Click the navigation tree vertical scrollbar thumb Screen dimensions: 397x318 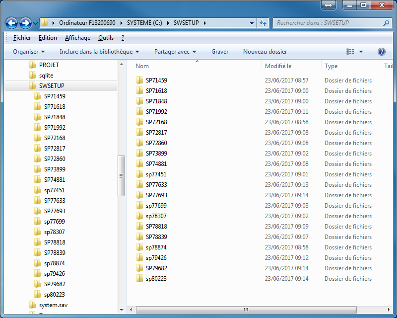coord(121,176)
